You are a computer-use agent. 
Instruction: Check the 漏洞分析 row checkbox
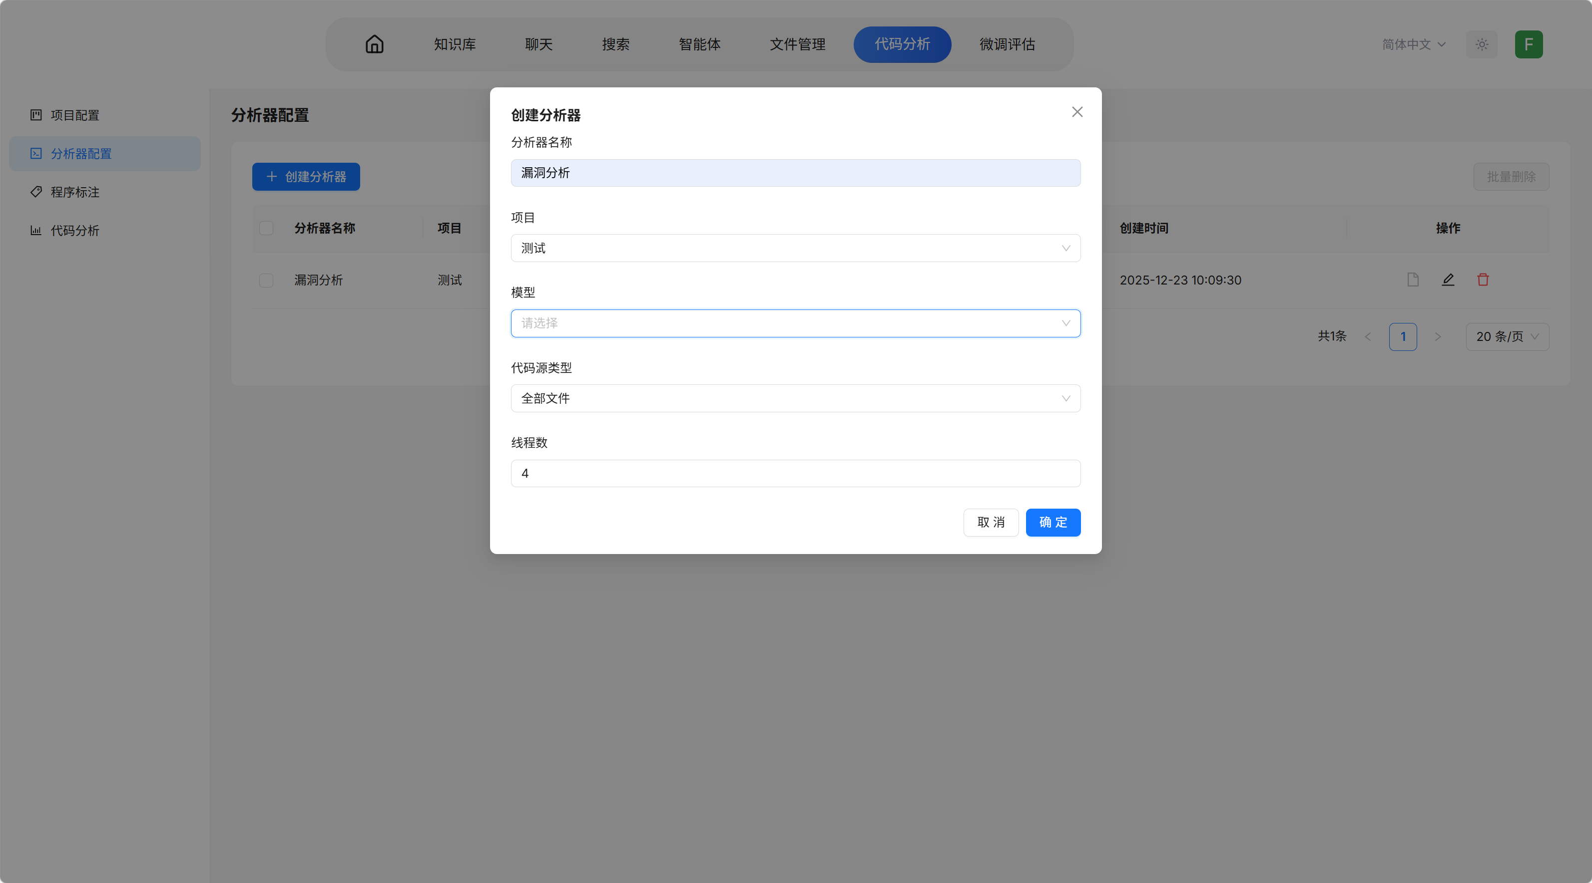266,281
